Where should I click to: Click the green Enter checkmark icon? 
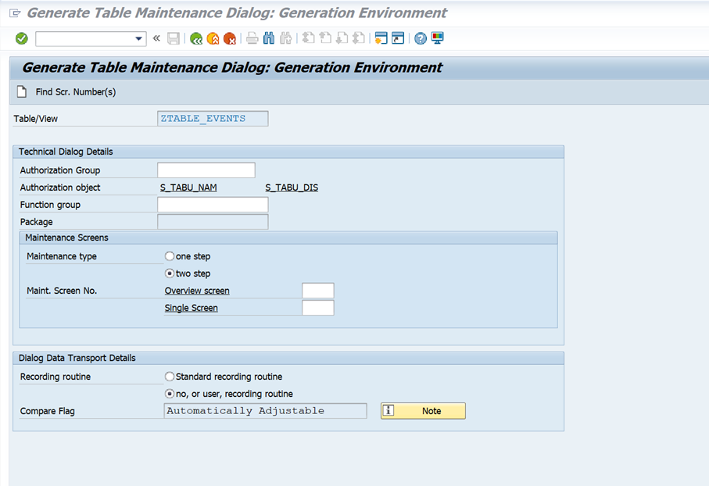click(x=22, y=38)
